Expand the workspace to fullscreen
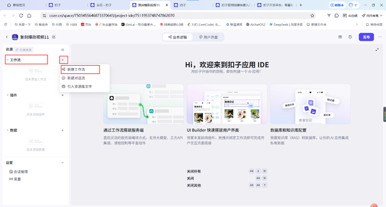Image resolution: width=386 pixels, height=207 pixels. [377, 50]
